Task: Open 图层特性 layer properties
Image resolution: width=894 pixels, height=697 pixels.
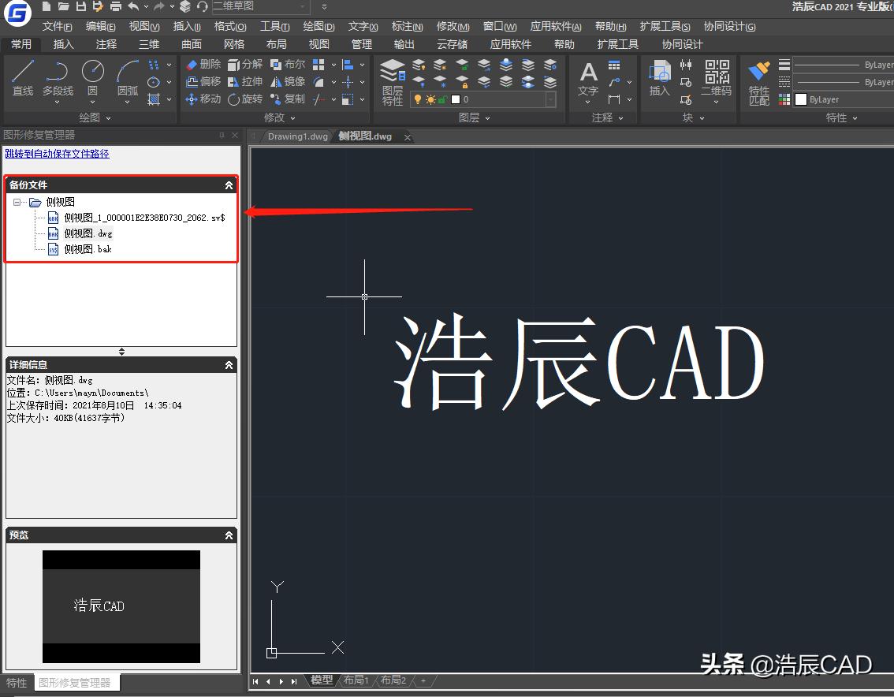Action: 393,82
